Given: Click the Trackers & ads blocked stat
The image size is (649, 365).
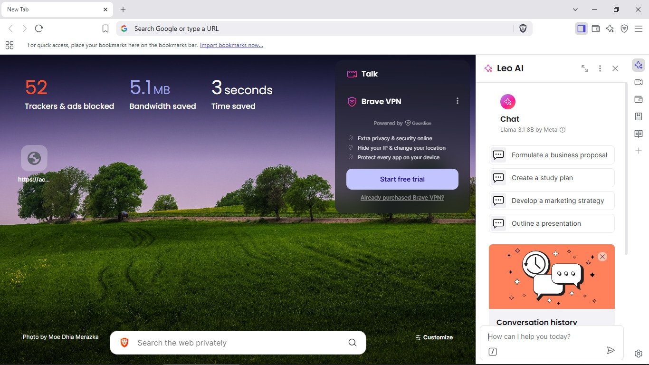Looking at the screenshot, I should pos(69,94).
